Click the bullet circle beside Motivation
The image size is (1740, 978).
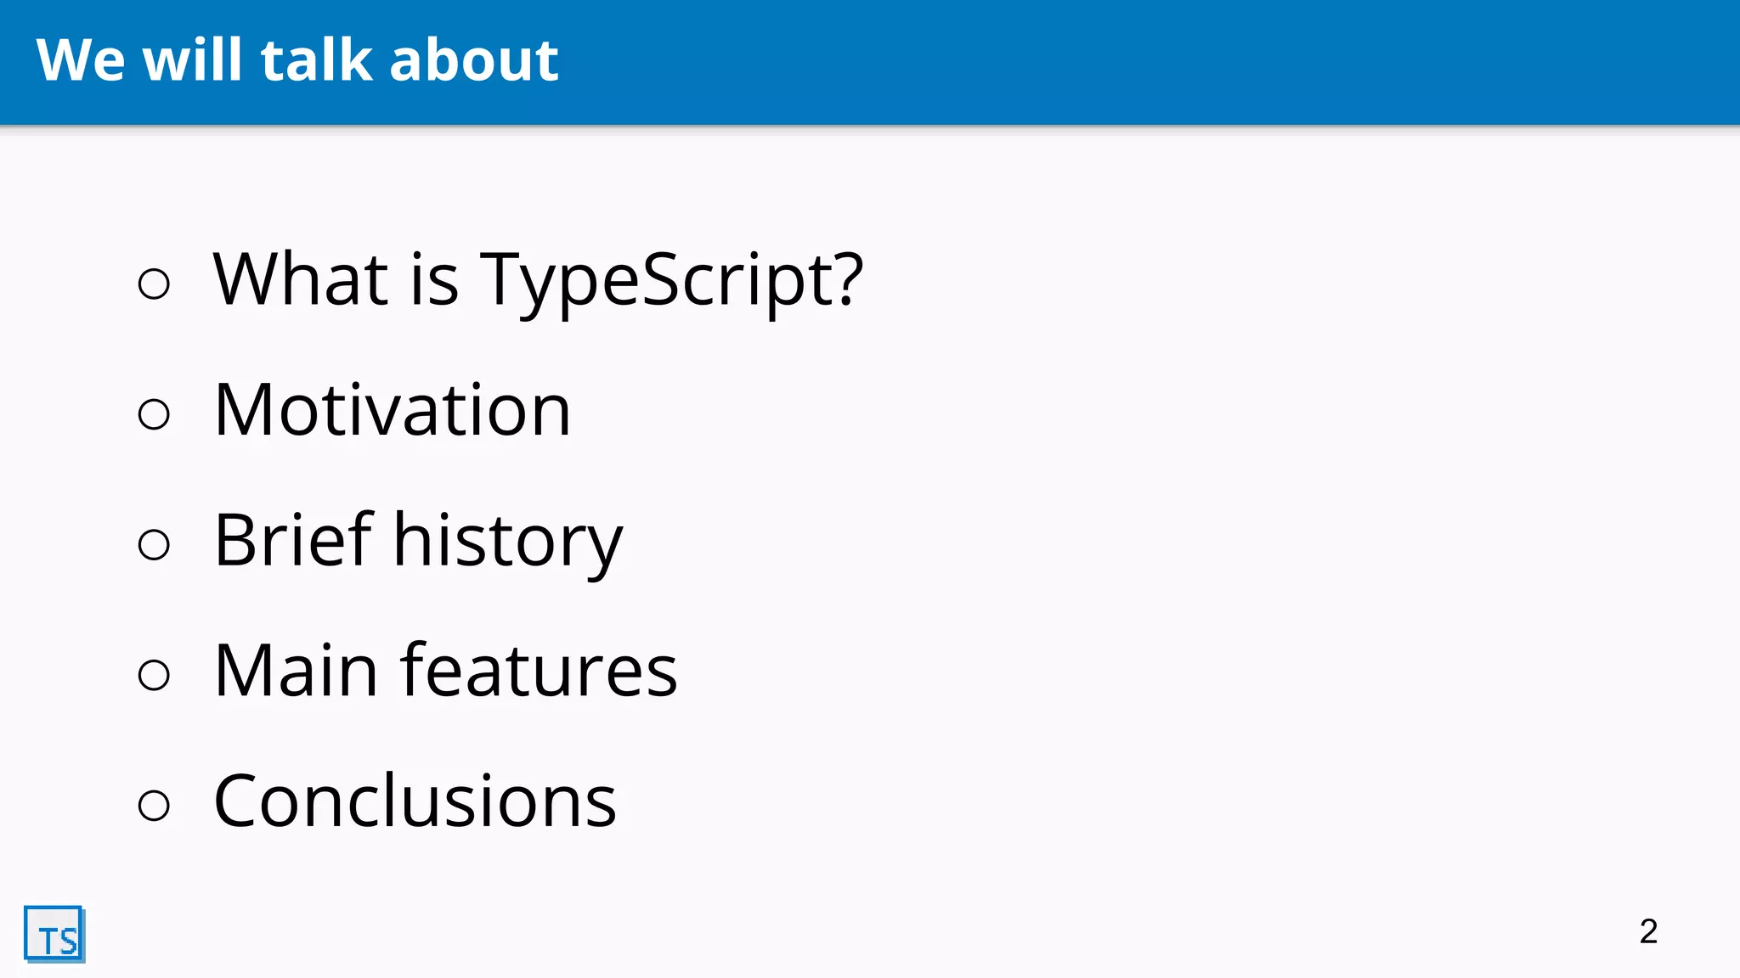[x=154, y=414]
